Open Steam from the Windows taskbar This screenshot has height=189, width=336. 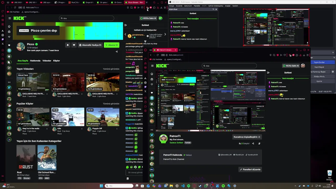click(200, 186)
